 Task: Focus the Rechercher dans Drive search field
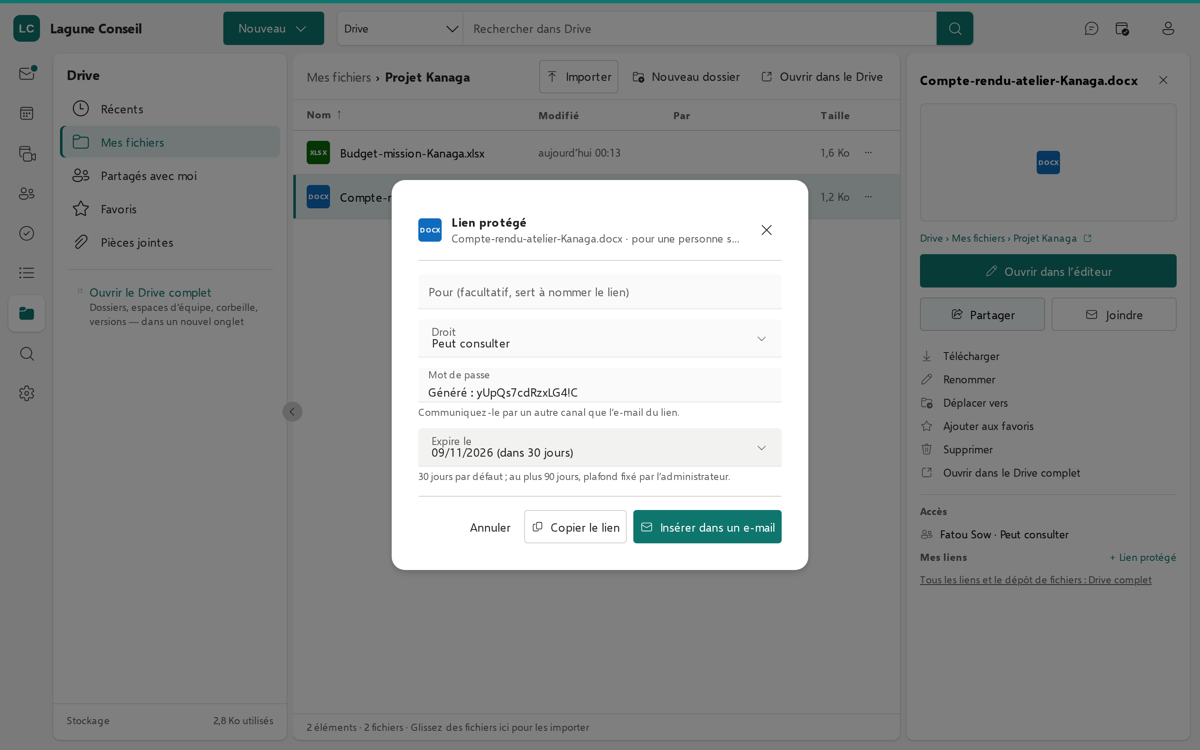pos(699,28)
